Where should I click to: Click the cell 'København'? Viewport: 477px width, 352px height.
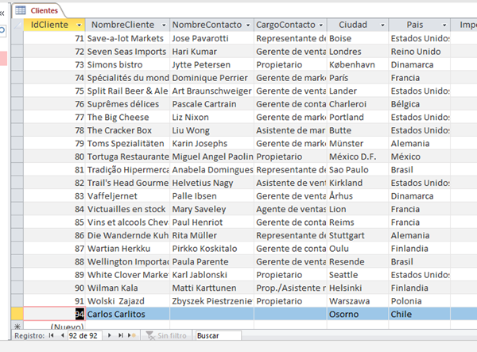358,64
